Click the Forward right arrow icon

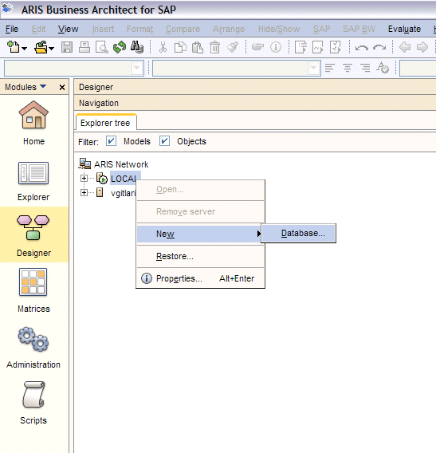[x=422, y=47]
